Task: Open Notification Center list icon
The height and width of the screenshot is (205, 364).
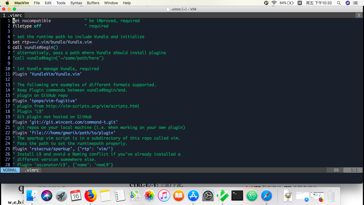Action: click(356, 3)
